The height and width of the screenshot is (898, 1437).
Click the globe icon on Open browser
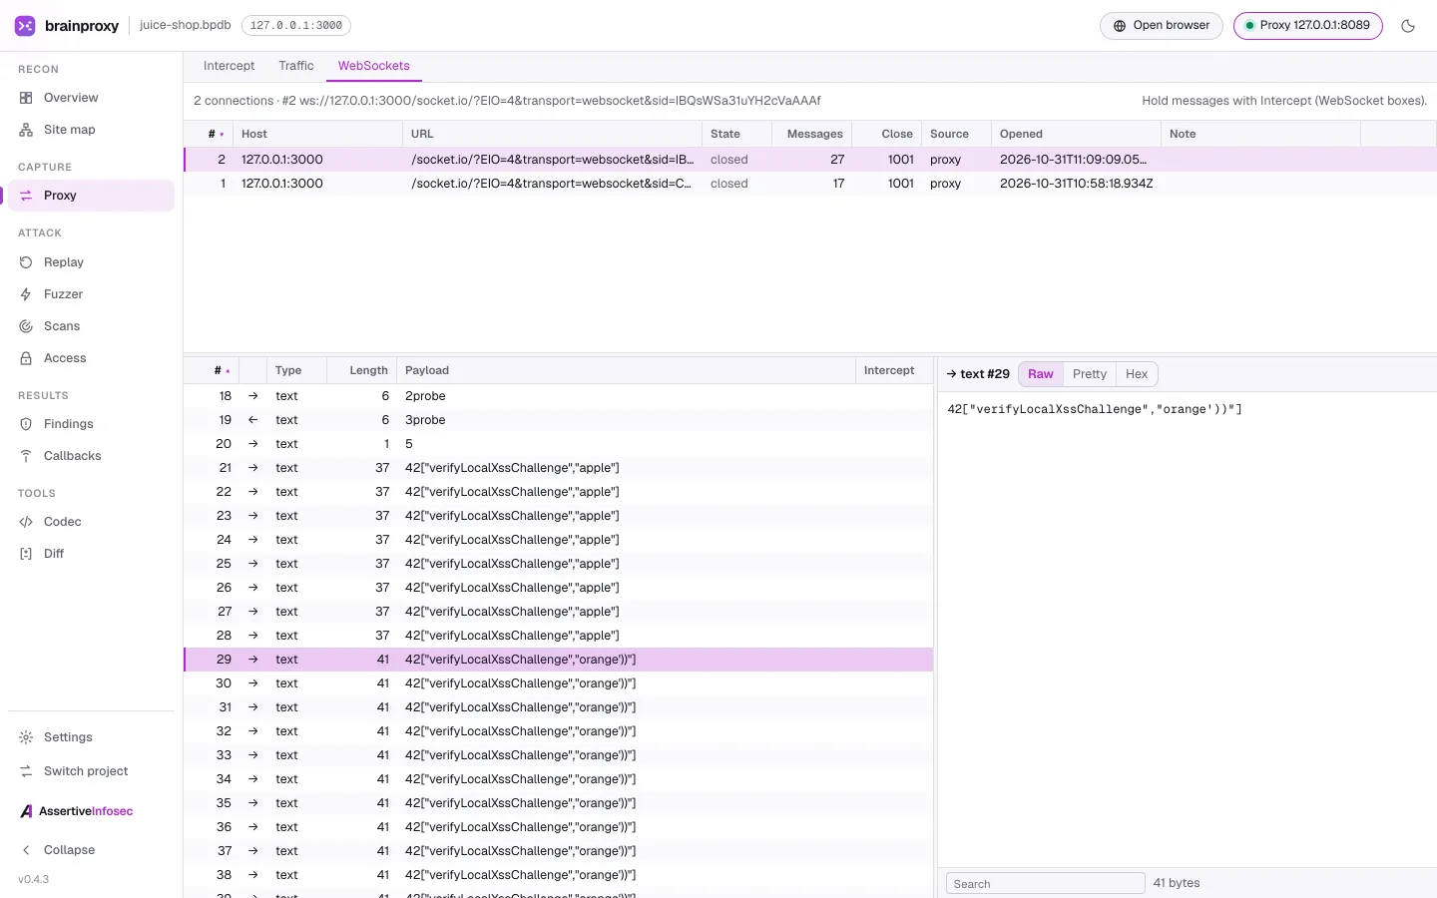click(x=1120, y=26)
